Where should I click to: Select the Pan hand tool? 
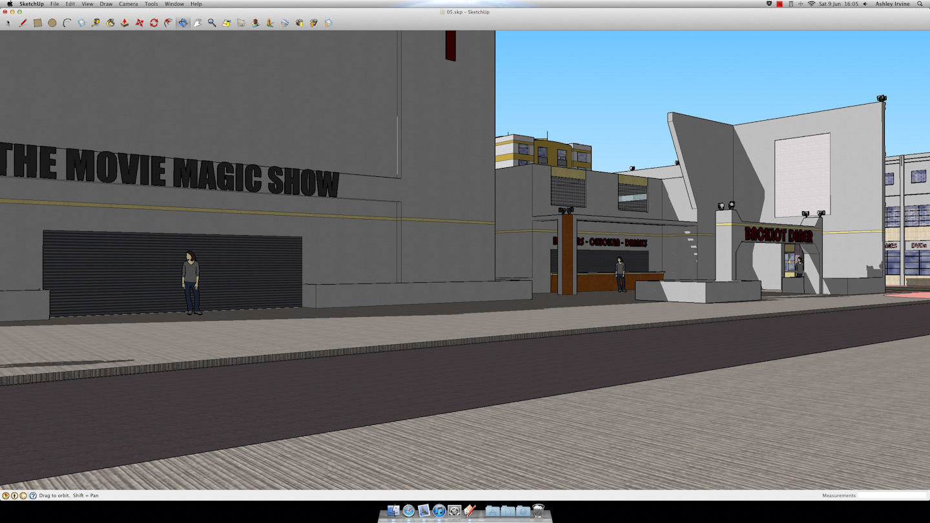click(198, 23)
